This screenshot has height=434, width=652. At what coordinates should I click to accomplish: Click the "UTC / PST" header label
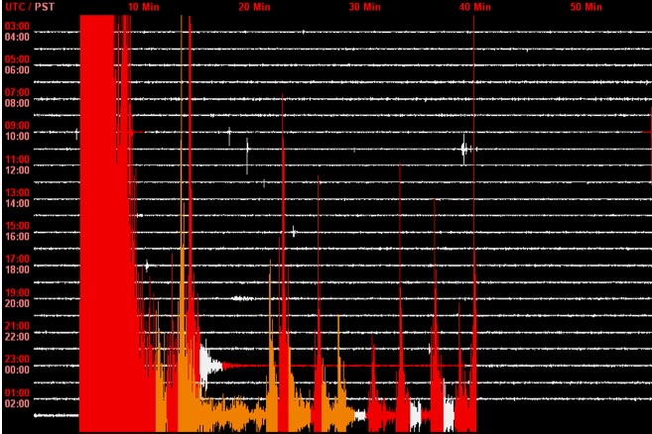coord(30,7)
